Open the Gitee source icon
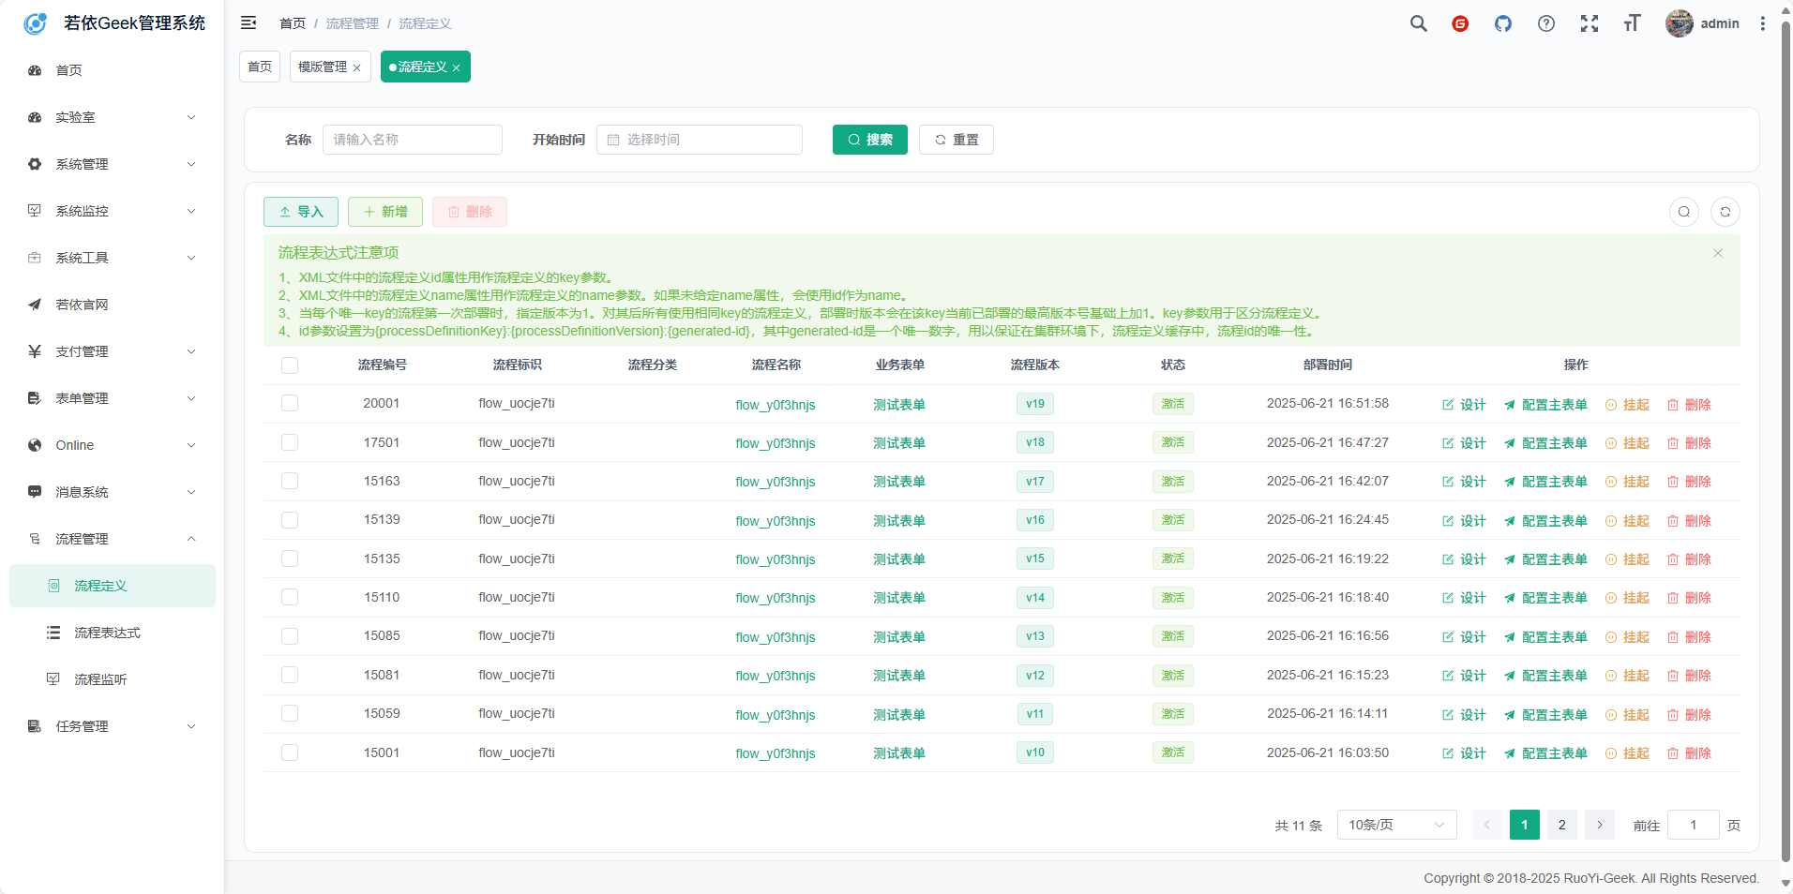Viewport: 1793px width, 894px height. (x=1459, y=23)
